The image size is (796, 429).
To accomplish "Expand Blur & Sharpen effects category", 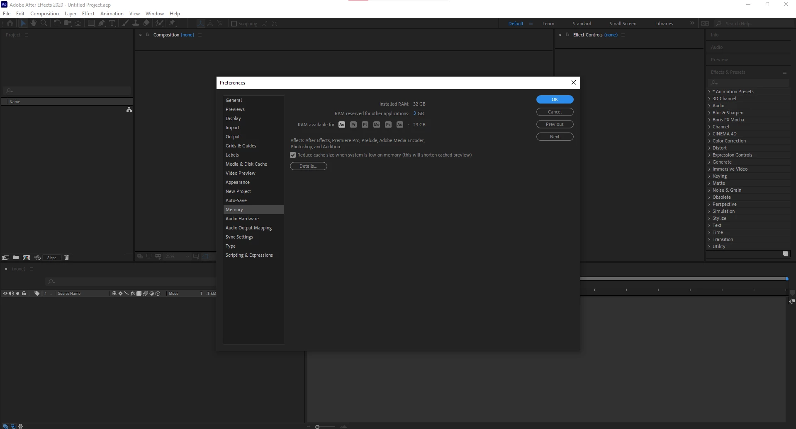I will (x=709, y=113).
